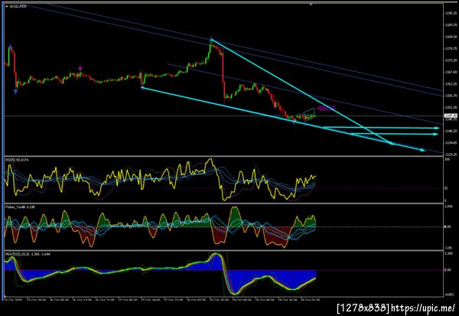Screen dimensions: 459x316
Task: Click the 100 level label on the RSI scale
Action: pyautogui.click(x=448, y=160)
